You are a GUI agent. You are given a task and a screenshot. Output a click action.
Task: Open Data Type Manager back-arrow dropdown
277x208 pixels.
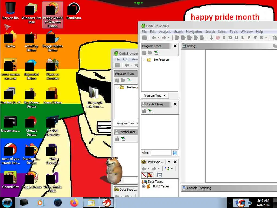149,168
